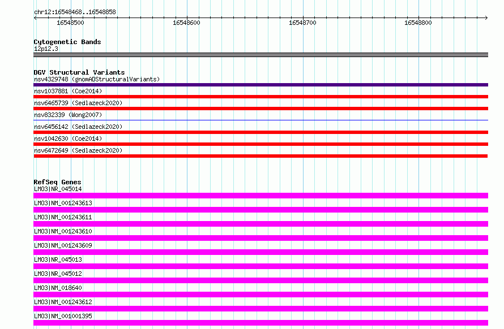The image size is (504, 329).
Task: Select the dark purple nsv4329748 variant bar
Action: coord(260,85)
